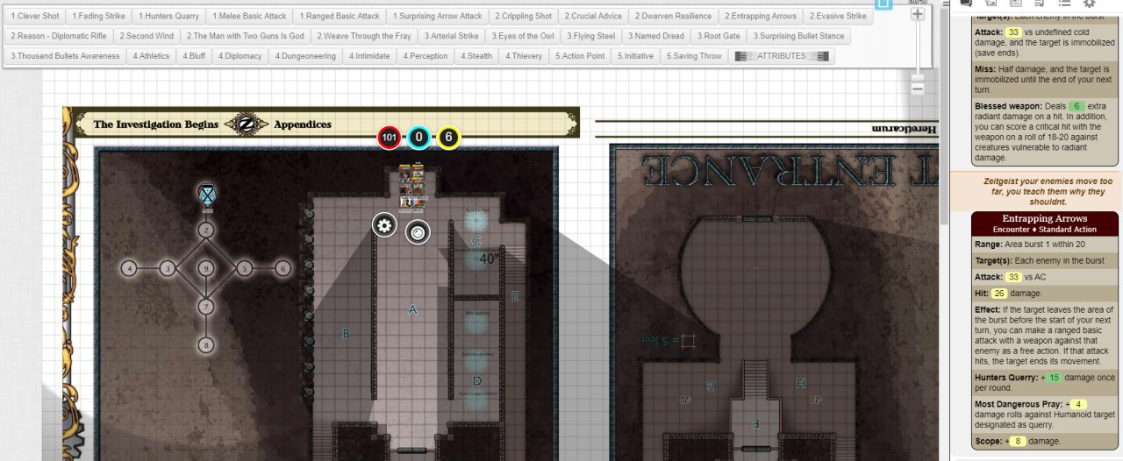Roll the 5.Saving Throw macro
This screenshot has width=1123, height=461.
(x=694, y=56)
